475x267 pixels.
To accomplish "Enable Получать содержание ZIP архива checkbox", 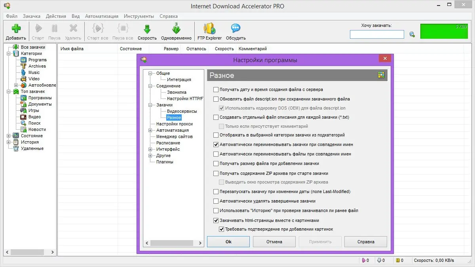I will click(216, 173).
